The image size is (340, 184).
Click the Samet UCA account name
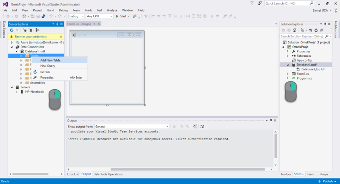(x=320, y=11)
